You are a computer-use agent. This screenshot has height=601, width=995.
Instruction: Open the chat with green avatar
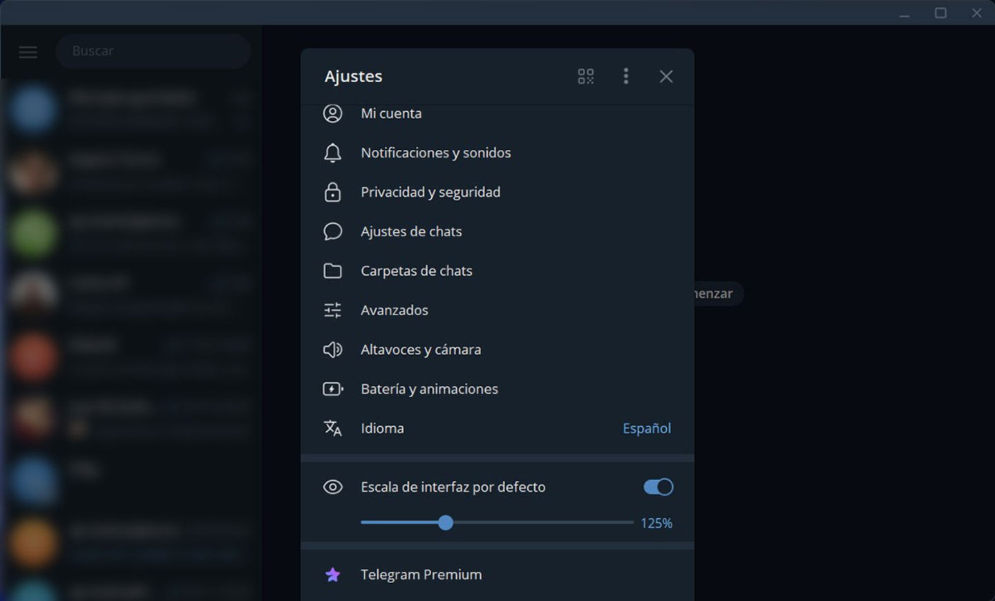click(x=131, y=233)
